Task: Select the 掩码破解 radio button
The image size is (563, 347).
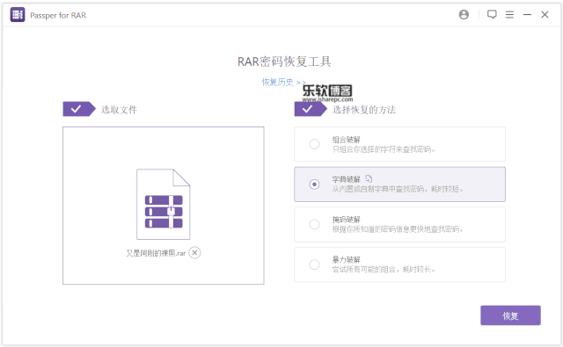Action: (314, 224)
